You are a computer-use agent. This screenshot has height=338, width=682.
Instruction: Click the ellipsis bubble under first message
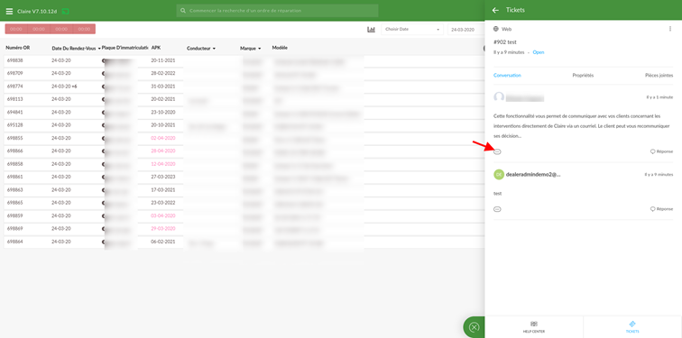tap(498, 151)
